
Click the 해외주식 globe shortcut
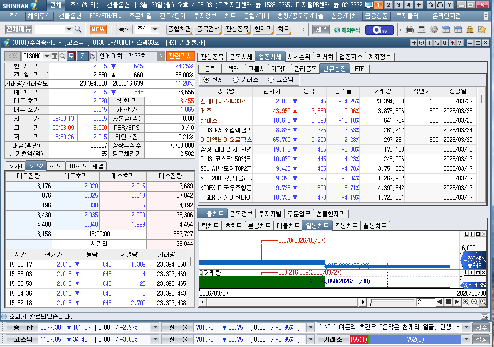(347, 30)
